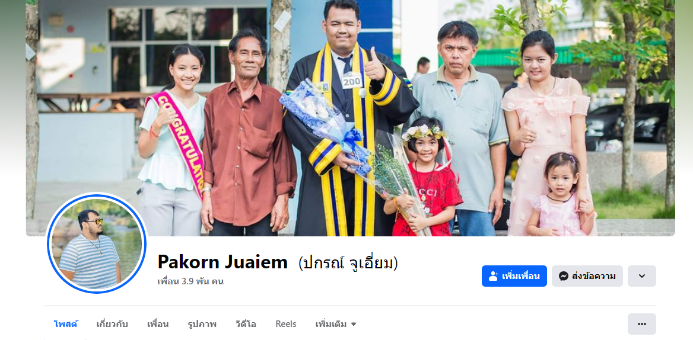
Task: Expand the เพิ่มเติม dropdown menu
Action: tap(336, 324)
